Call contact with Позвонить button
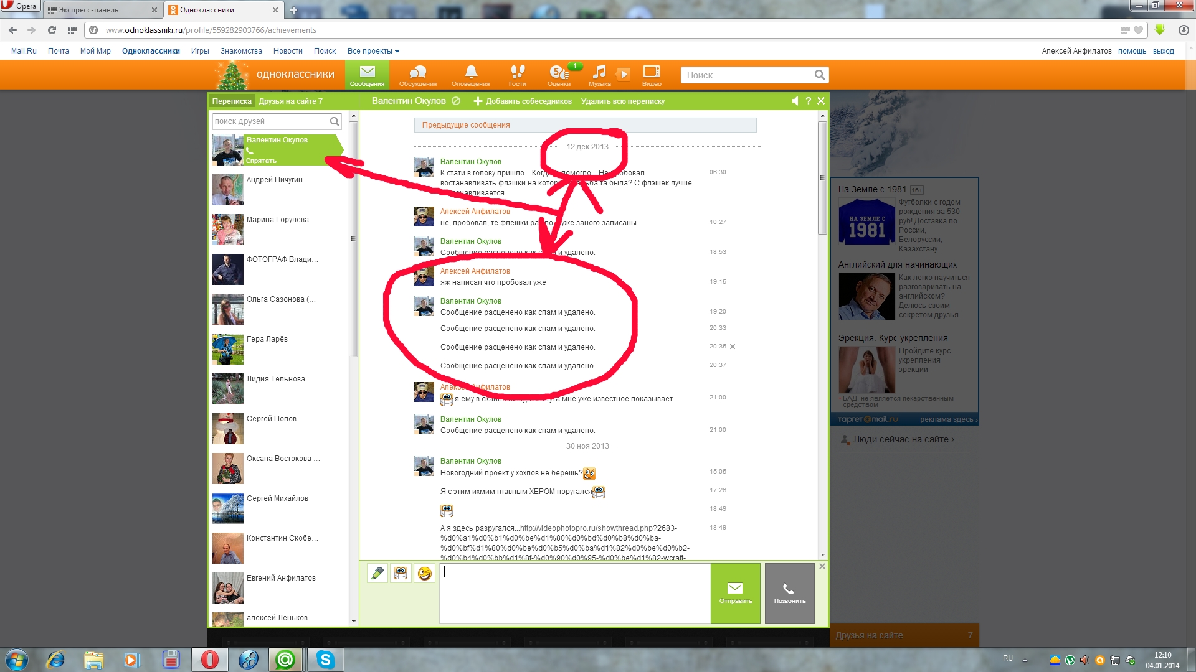1196x672 pixels. pyautogui.click(x=790, y=593)
